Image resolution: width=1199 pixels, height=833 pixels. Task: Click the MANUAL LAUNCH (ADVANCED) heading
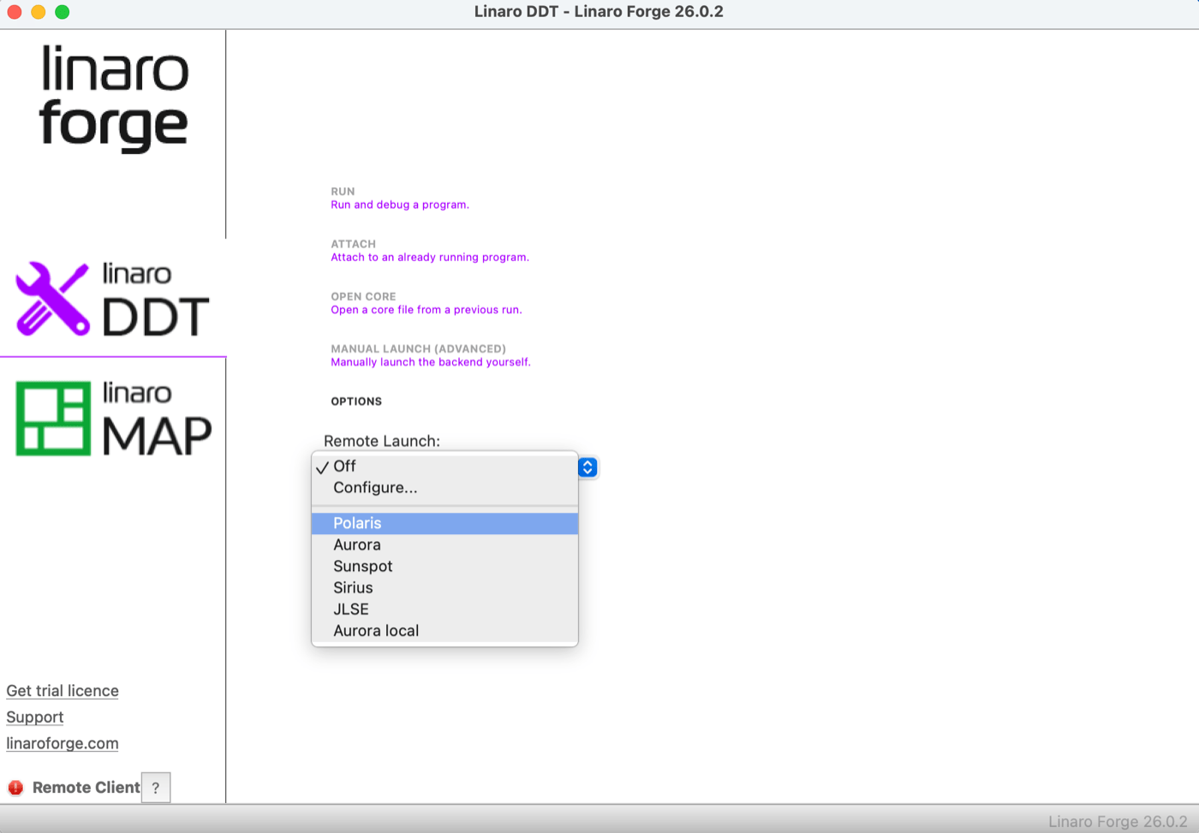(419, 348)
